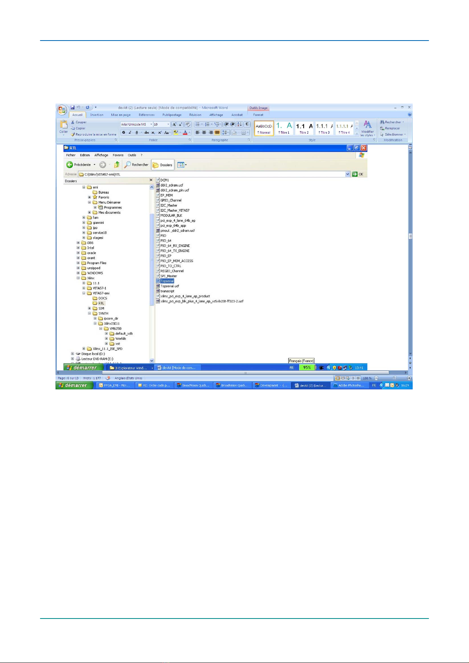
Task: Open the Publipostage tab
Action: pyautogui.click(x=172, y=115)
